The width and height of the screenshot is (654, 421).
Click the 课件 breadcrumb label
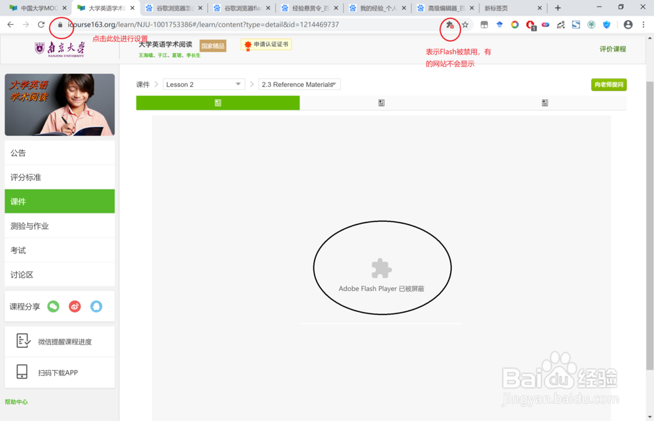143,85
